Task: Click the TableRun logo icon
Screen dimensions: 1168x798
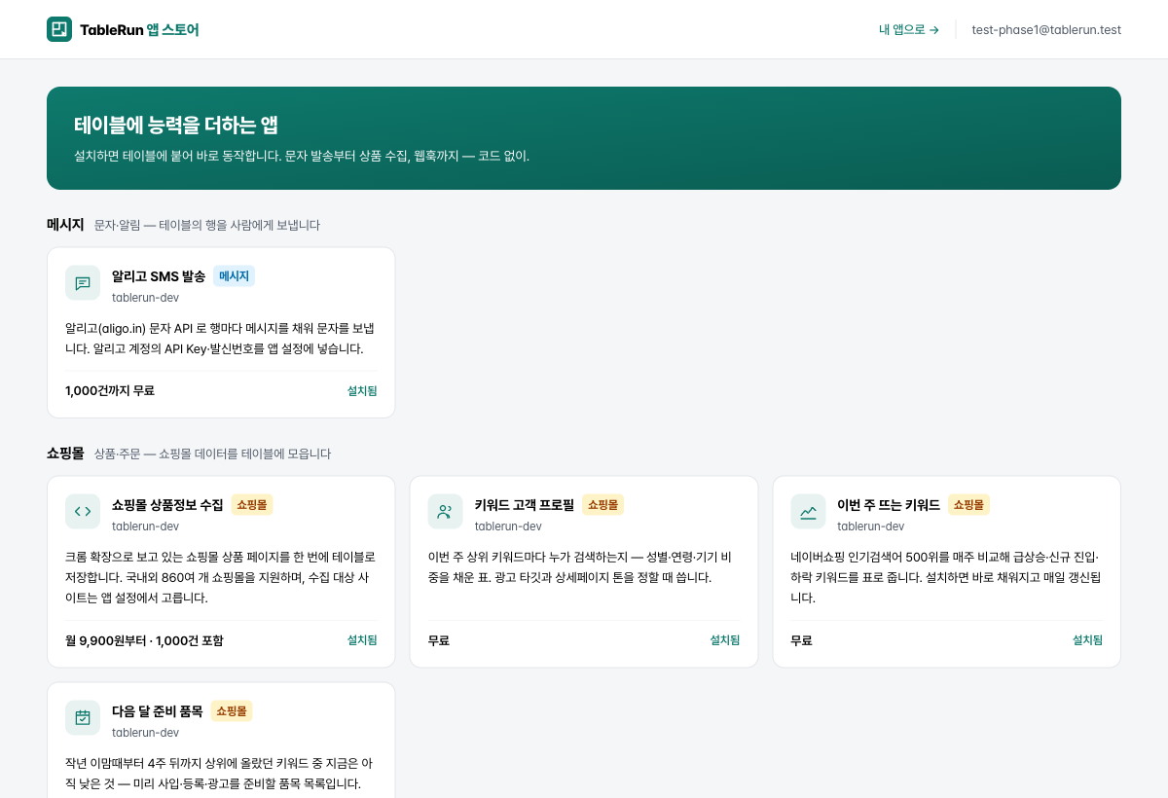Action: click(59, 29)
